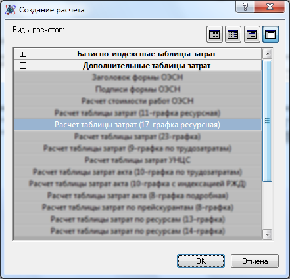Select the first table view mode icon
The height and width of the screenshot is (279, 290).
(x=214, y=34)
